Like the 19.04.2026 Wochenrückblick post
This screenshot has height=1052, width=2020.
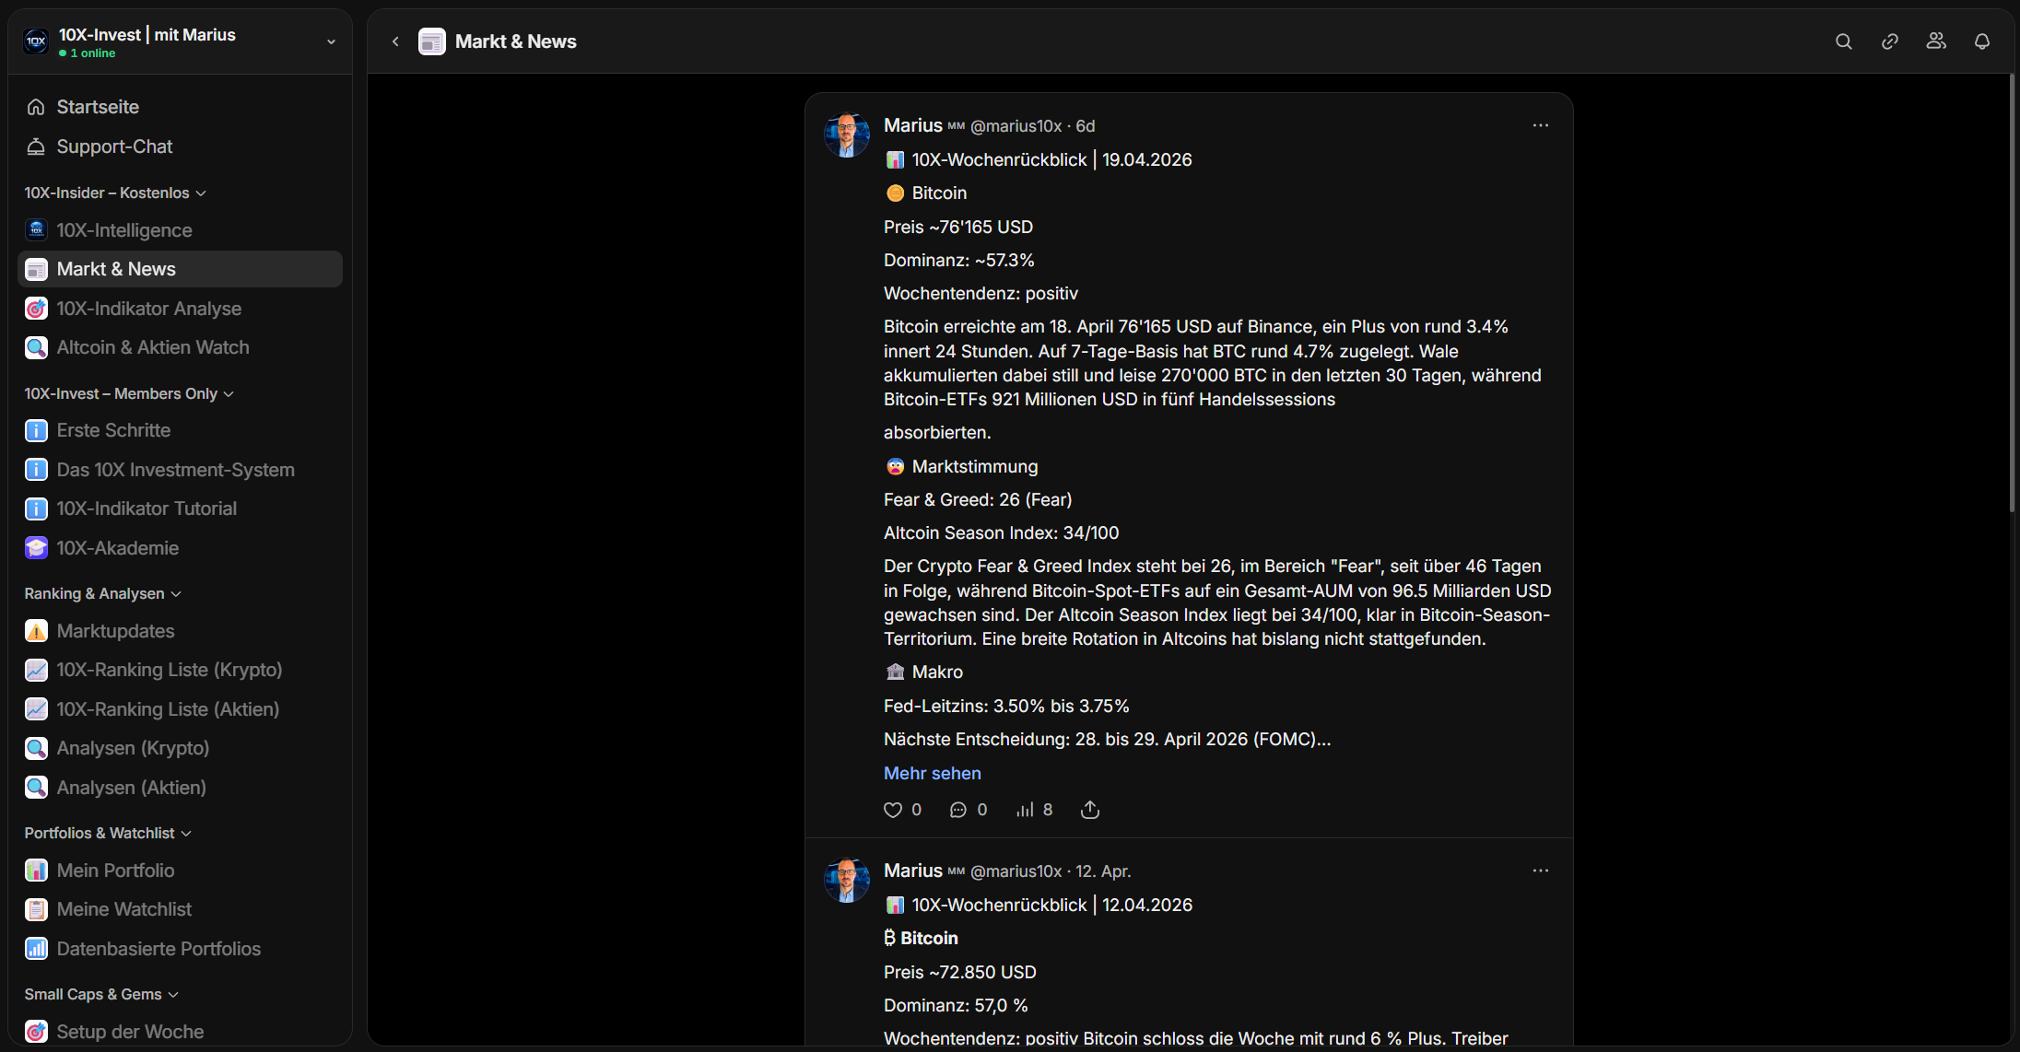pos(893,810)
